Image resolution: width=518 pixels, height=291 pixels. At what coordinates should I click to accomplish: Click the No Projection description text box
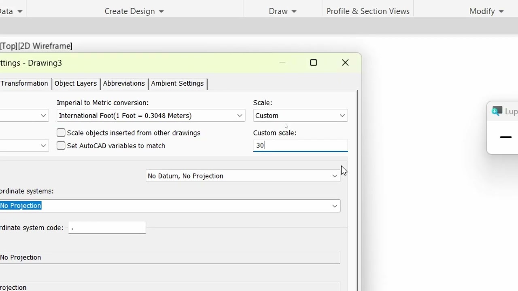[170, 257]
